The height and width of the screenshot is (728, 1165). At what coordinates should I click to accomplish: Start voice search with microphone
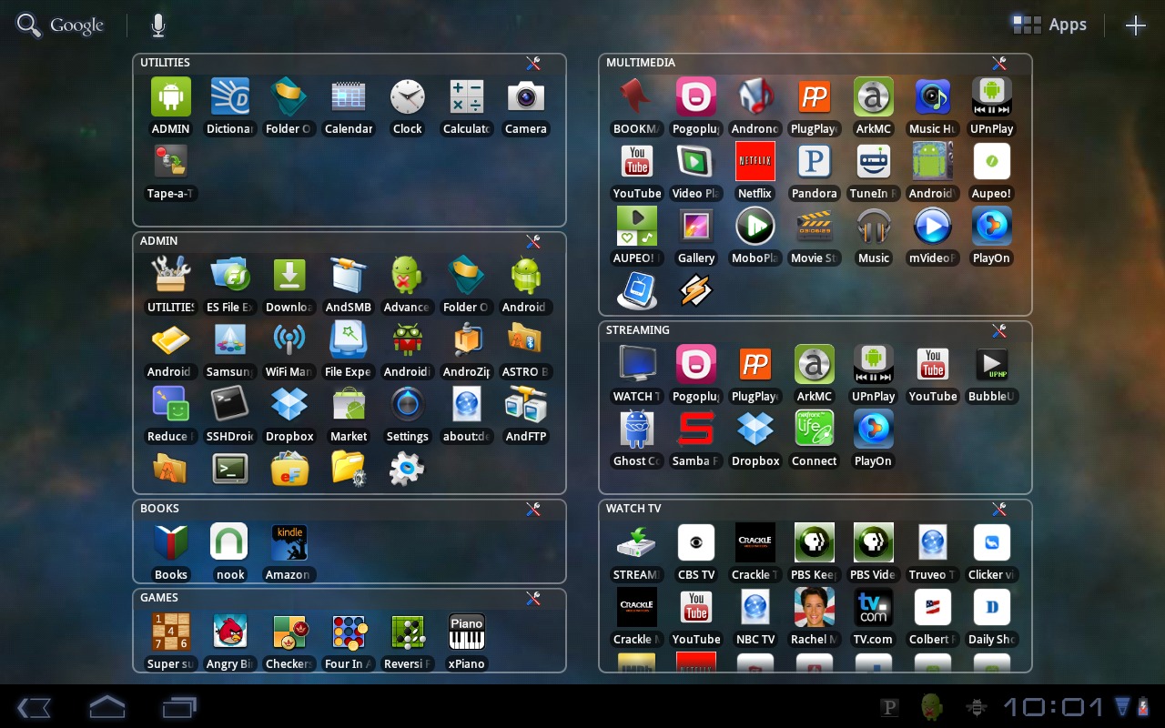click(158, 25)
